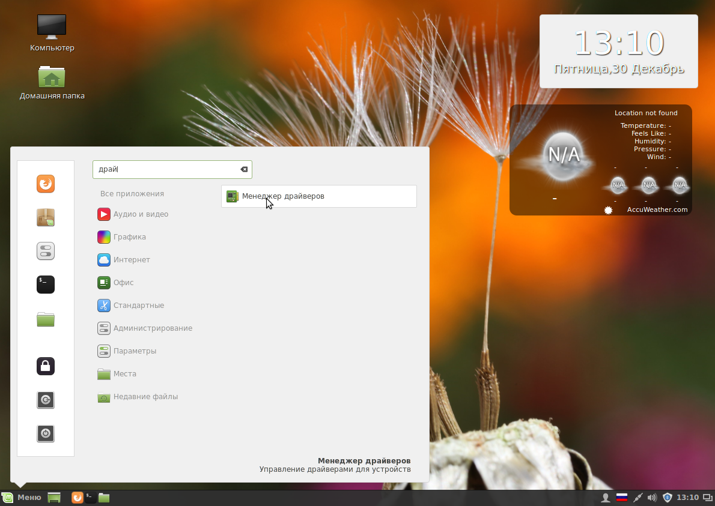Open the file manager folder icon
715x506 pixels.
coord(46,318)
